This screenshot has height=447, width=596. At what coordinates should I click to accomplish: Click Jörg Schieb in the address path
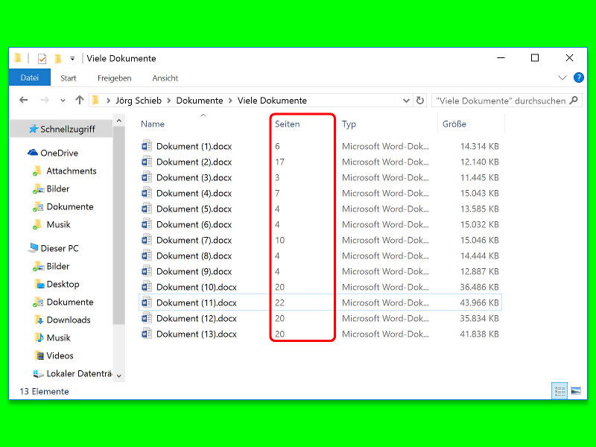(139, 101)
